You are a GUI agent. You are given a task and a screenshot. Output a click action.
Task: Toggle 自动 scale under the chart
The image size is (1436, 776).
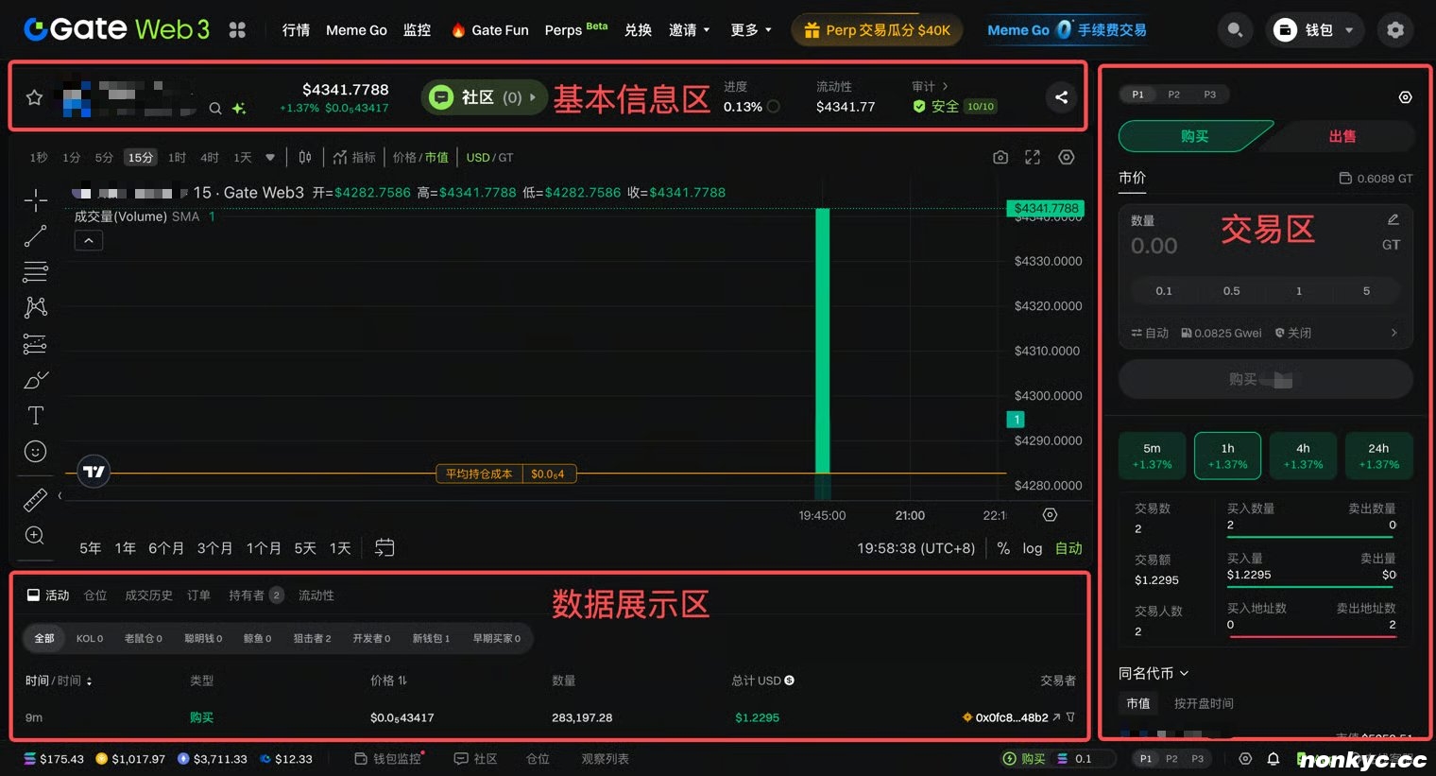(x=1068, y=548)
